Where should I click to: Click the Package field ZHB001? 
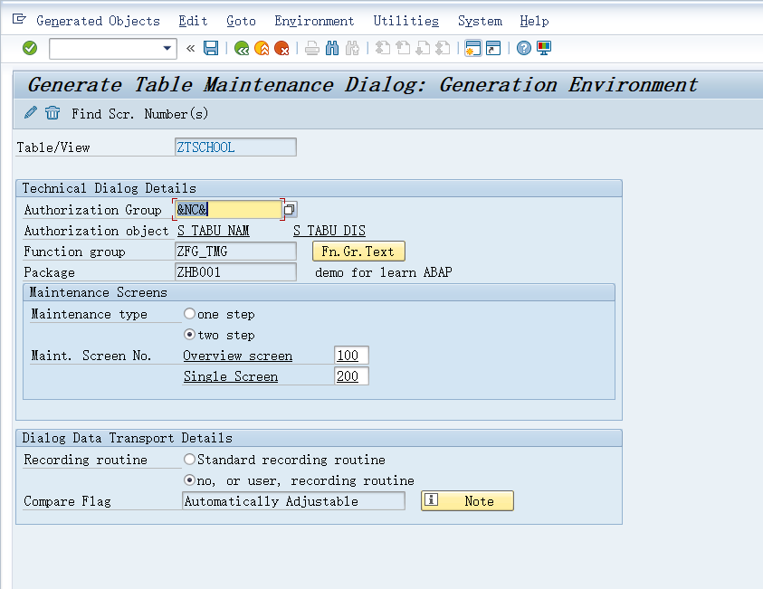(235, 272)
